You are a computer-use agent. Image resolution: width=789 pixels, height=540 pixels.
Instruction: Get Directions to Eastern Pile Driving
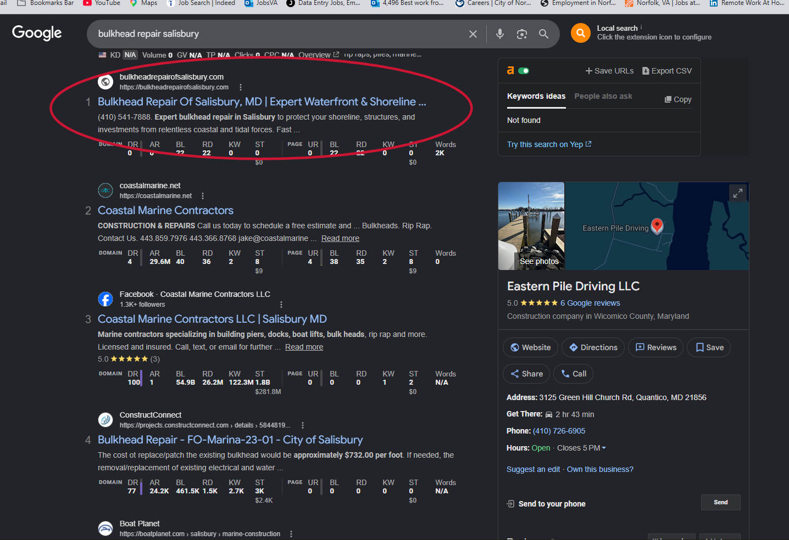[x=593, y=347]
